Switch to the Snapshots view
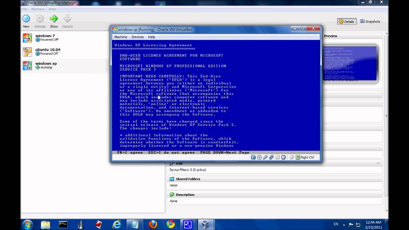Screen dimensions: 409x230 tap(370, 21)
